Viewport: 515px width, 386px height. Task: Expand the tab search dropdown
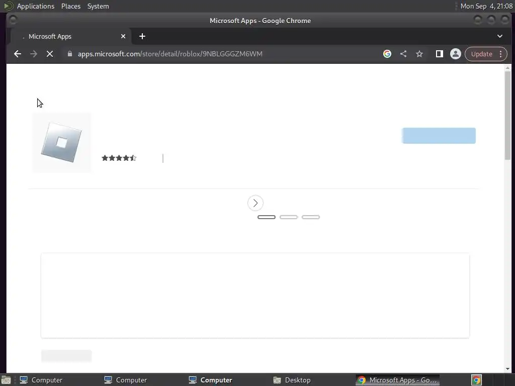click(x=500, y=36)
